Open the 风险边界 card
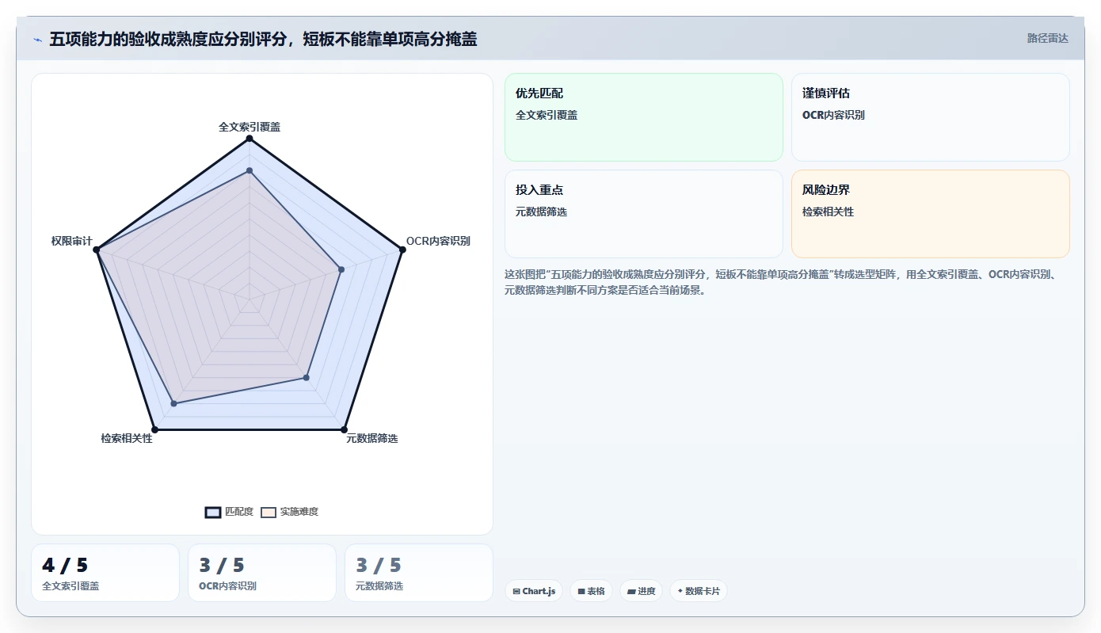The height and width of the screenshot is (633, 1101). click(930, 214)
